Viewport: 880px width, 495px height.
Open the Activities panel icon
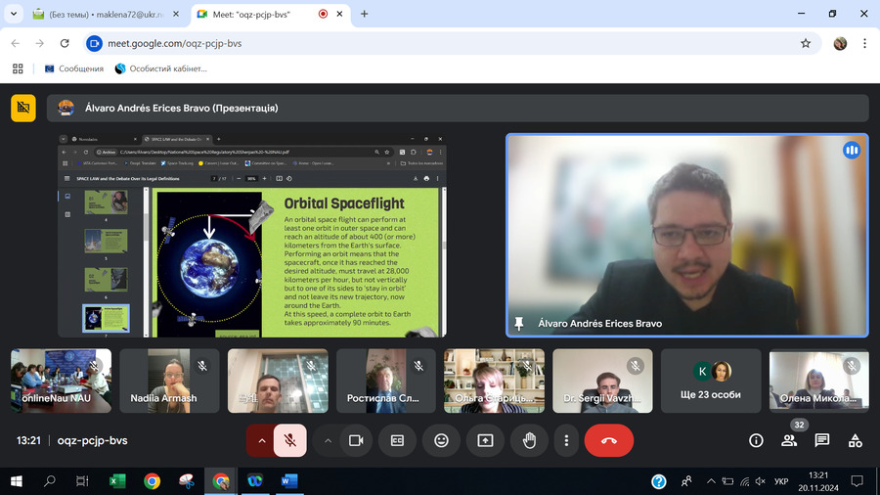point(856,441)
